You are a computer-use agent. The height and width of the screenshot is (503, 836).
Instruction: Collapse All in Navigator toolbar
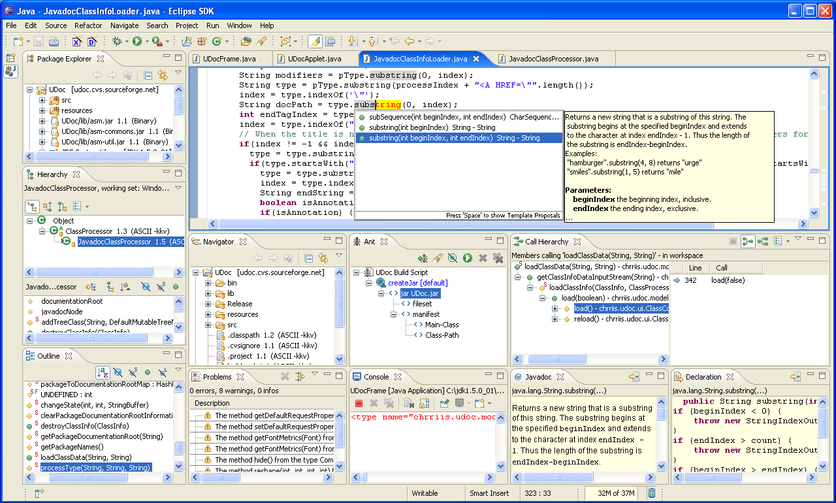pos(309,258)
